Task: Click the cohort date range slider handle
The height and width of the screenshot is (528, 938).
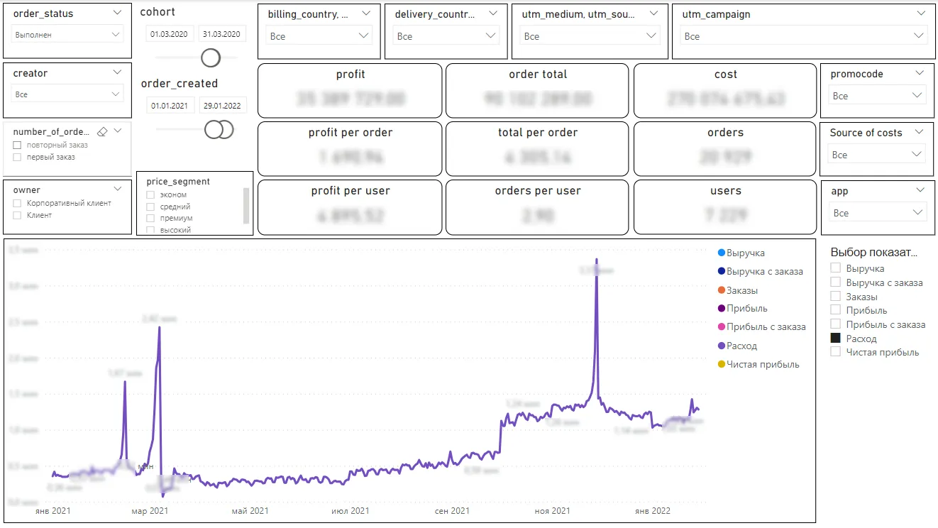Action: point(211,57)
